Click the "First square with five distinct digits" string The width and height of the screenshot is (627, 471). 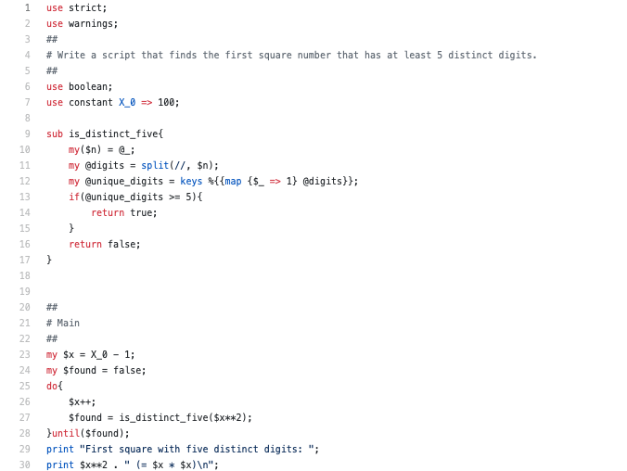198,449
